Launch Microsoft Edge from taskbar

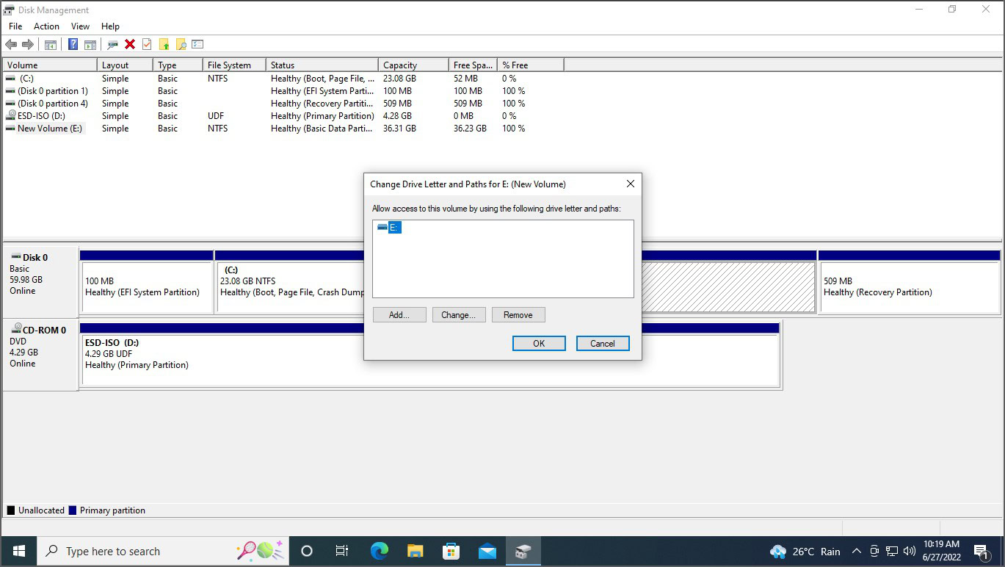point(379,551)
